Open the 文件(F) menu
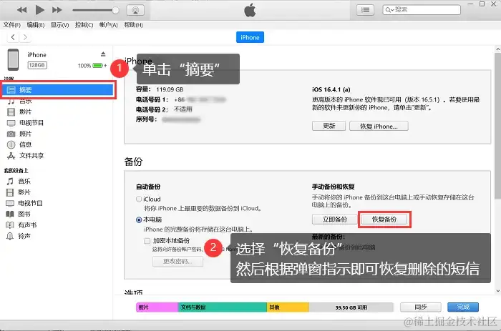The width and height of the screenshot is (501, 331). pos(12,25)
